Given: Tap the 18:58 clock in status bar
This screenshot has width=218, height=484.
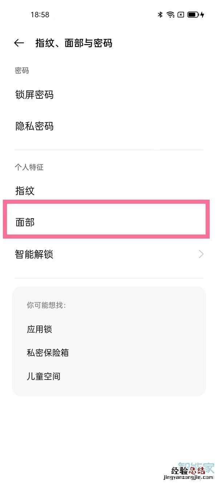Looking at the screenshot, I should [40, 15].
